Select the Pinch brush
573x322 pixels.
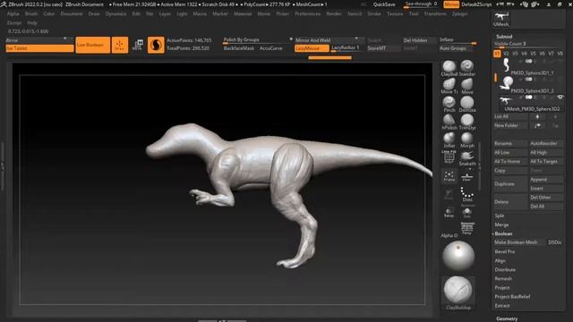449,104
